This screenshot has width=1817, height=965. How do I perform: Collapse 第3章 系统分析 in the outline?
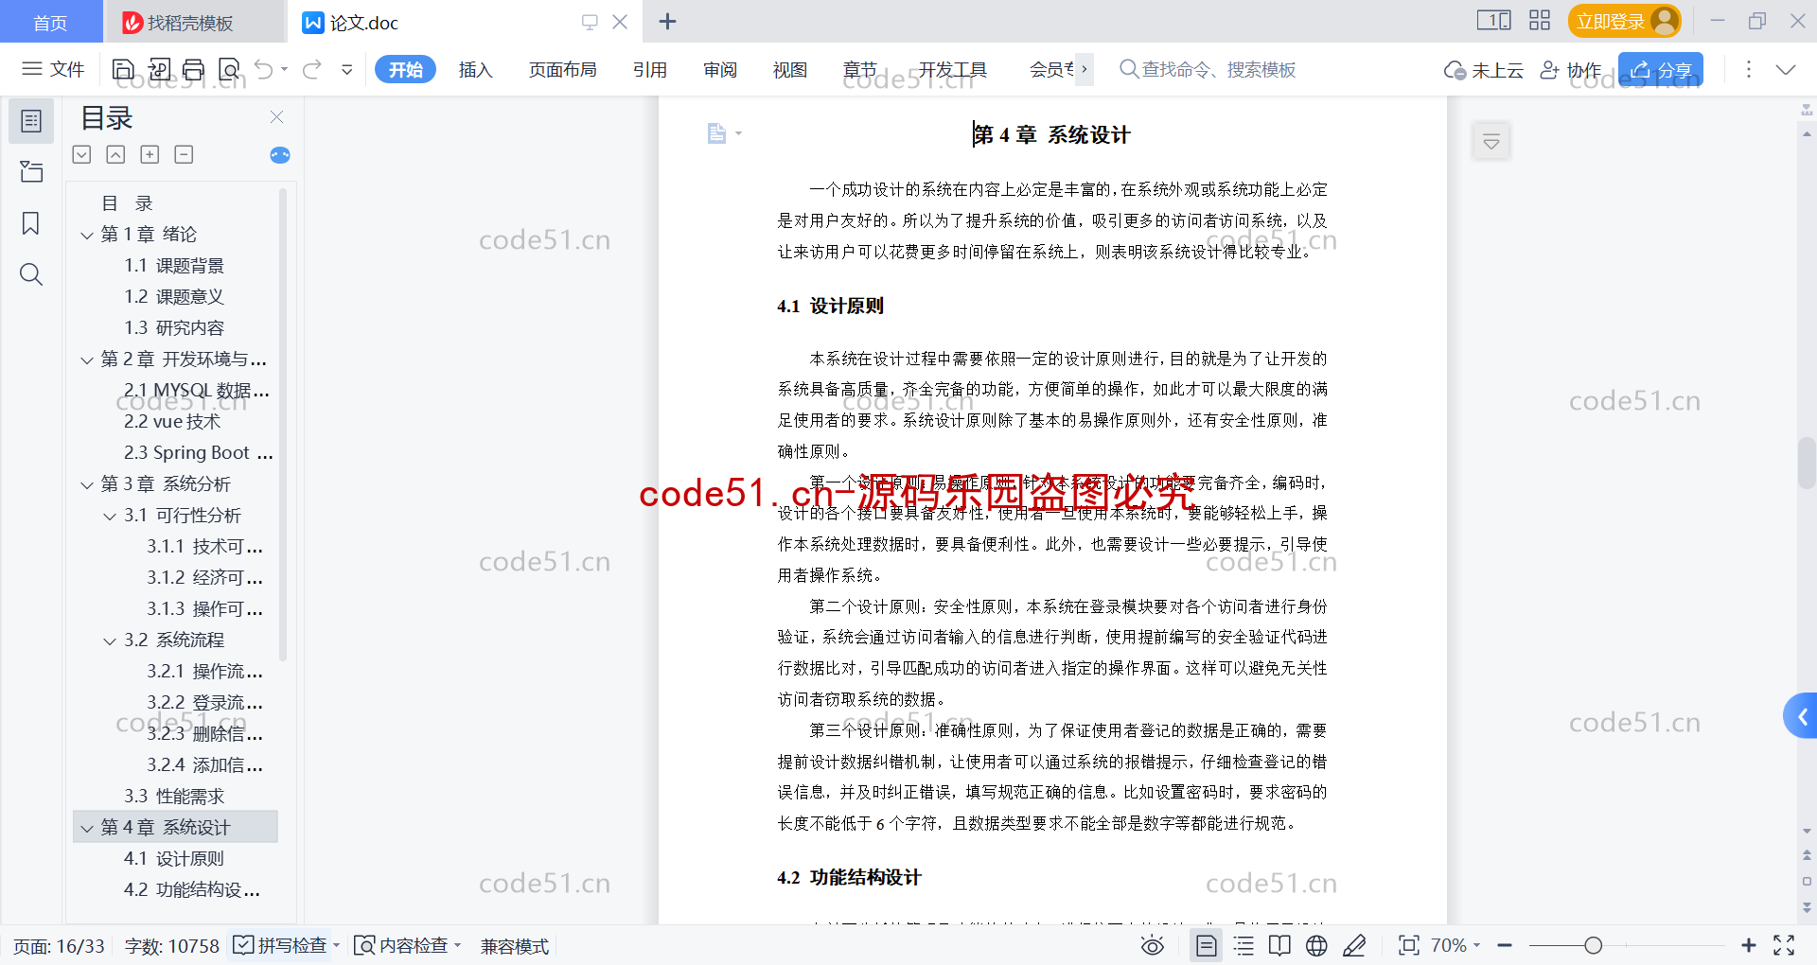(87, 484)
